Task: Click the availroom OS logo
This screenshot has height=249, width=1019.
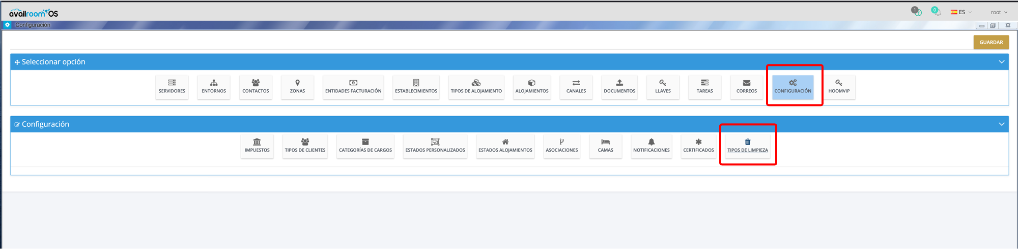Action: tap(34, 13)
